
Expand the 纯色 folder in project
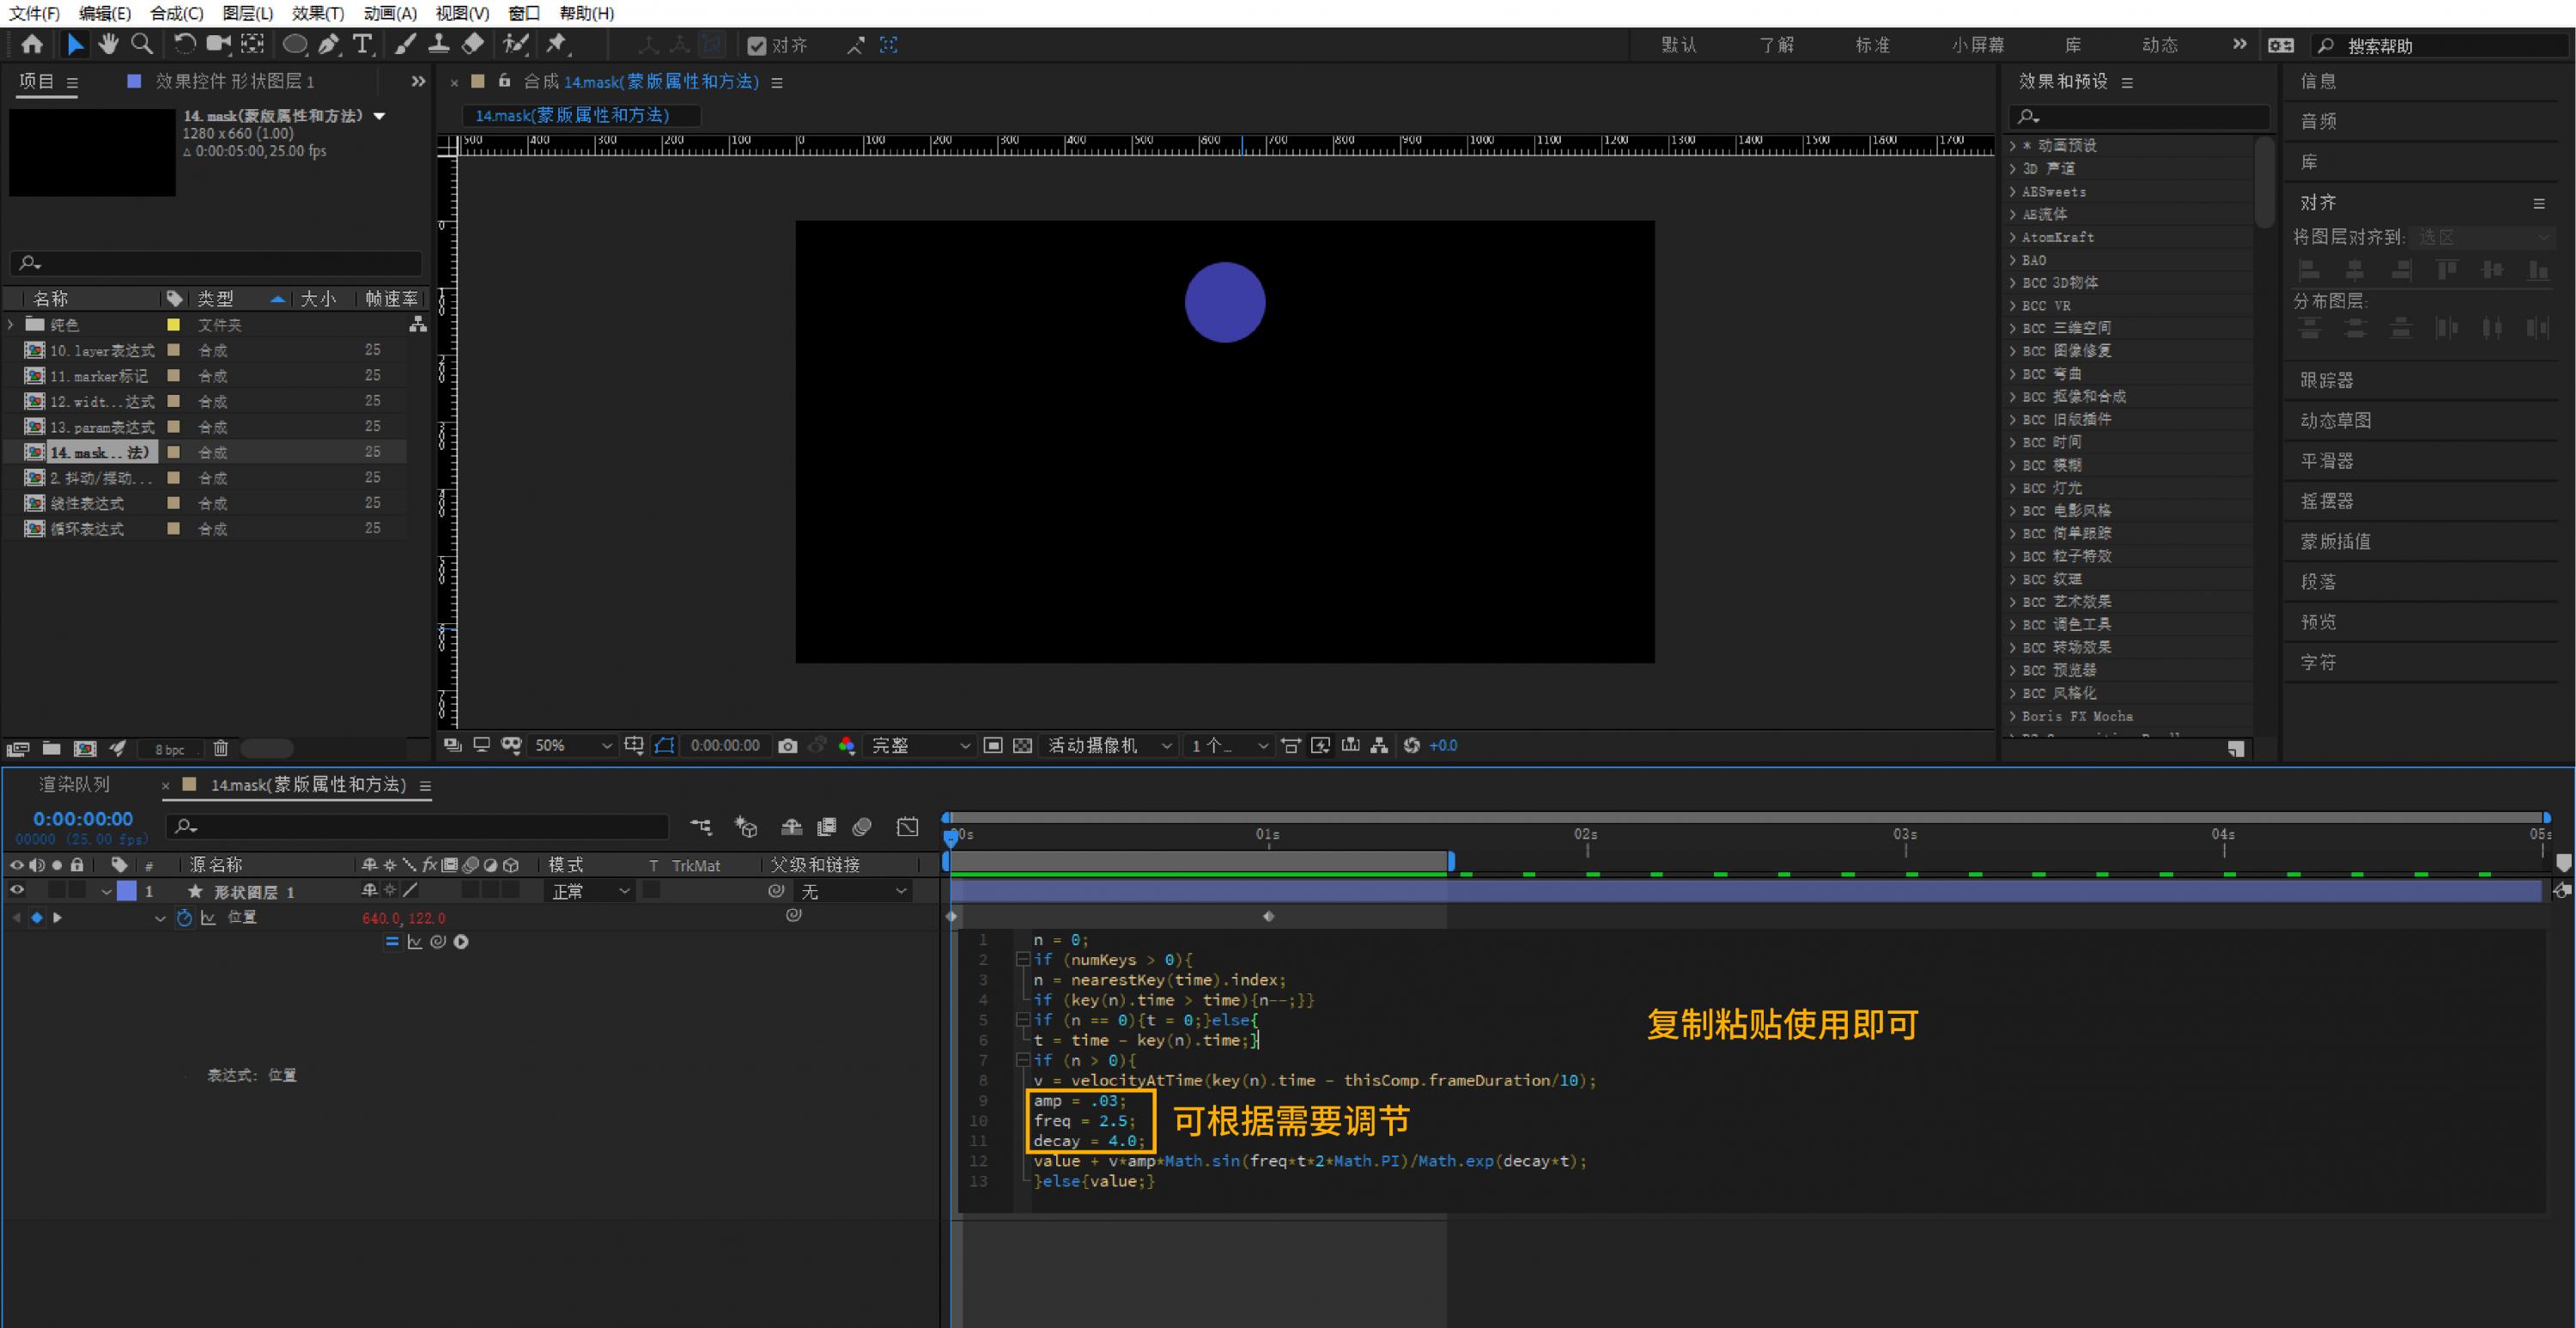pyautogui.click(x=11, y=325)
